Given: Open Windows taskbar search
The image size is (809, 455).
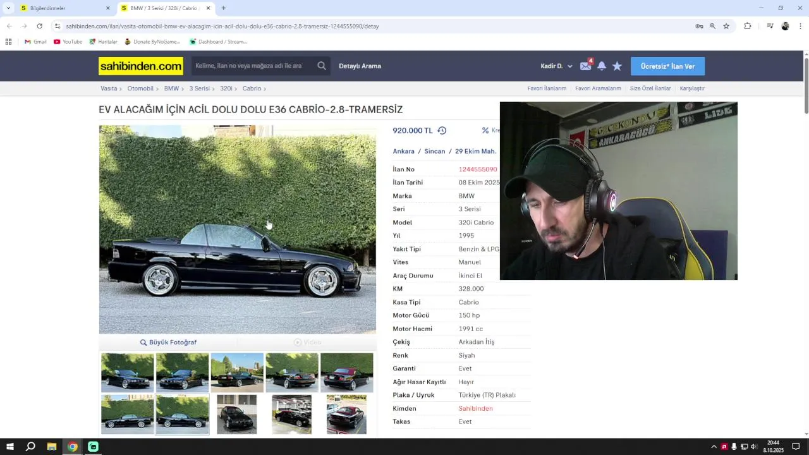Looking at the screenshot, I should click(30, 447).
